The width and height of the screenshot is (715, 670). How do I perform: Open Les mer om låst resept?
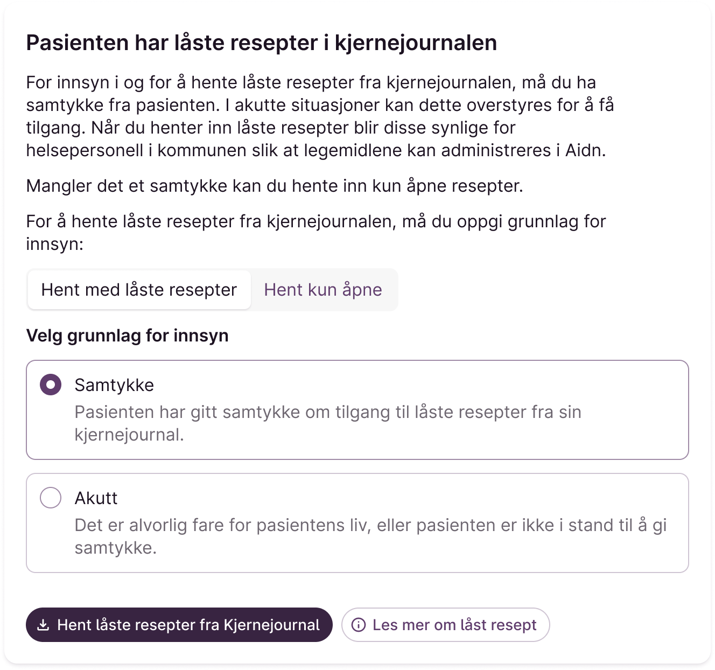click(x=454, y=625)
